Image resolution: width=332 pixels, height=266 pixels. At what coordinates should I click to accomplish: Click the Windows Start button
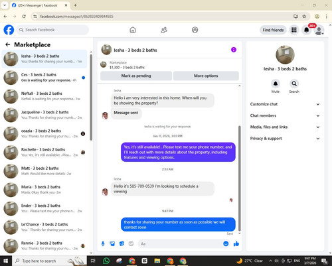point(5,261)
